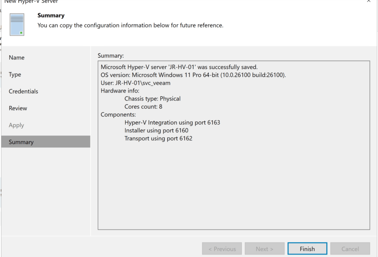Open the Credentials wizard step
Image resolution: width=378 pixels, height=257 pixels.
pyautogui.click(x=23, y=92)
